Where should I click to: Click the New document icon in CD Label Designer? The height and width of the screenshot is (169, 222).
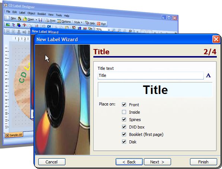[x=9, y=18]
